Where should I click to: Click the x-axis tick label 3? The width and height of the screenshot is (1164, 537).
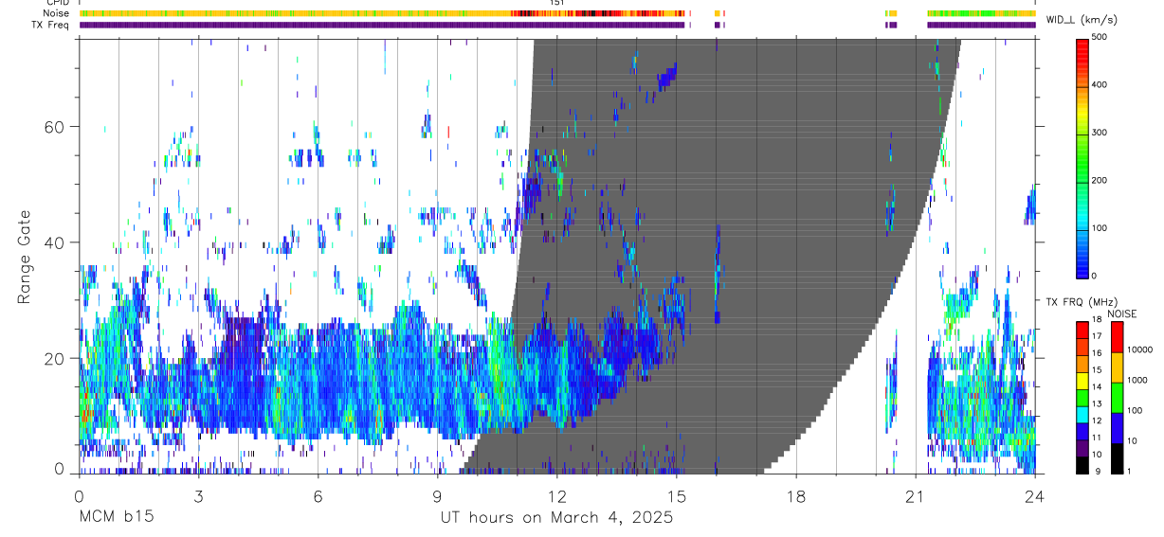(x=198, y=495)
